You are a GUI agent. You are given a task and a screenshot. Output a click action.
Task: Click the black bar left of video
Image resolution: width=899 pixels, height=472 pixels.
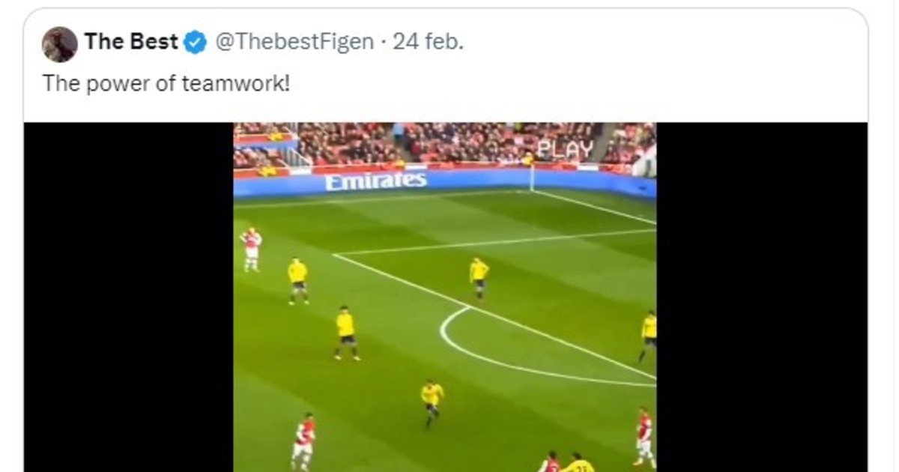pos(128,297)
